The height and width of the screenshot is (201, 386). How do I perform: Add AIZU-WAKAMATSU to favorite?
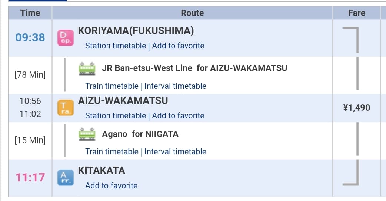pyautogui.click(x=178, y=115)
